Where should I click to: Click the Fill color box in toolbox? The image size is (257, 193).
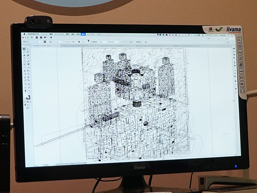tap(26, 95)
